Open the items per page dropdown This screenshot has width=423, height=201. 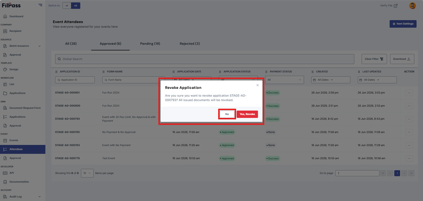pyautogui.click(x=87, y=173)
